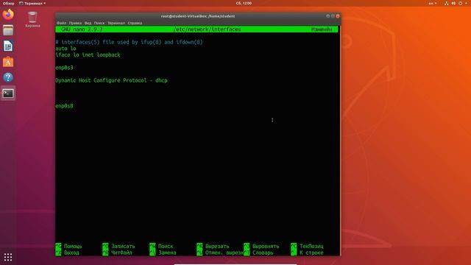Place cursor on 'iface lo inet loopback' line
Screen dimensions: 471x265
coord(88,54)
